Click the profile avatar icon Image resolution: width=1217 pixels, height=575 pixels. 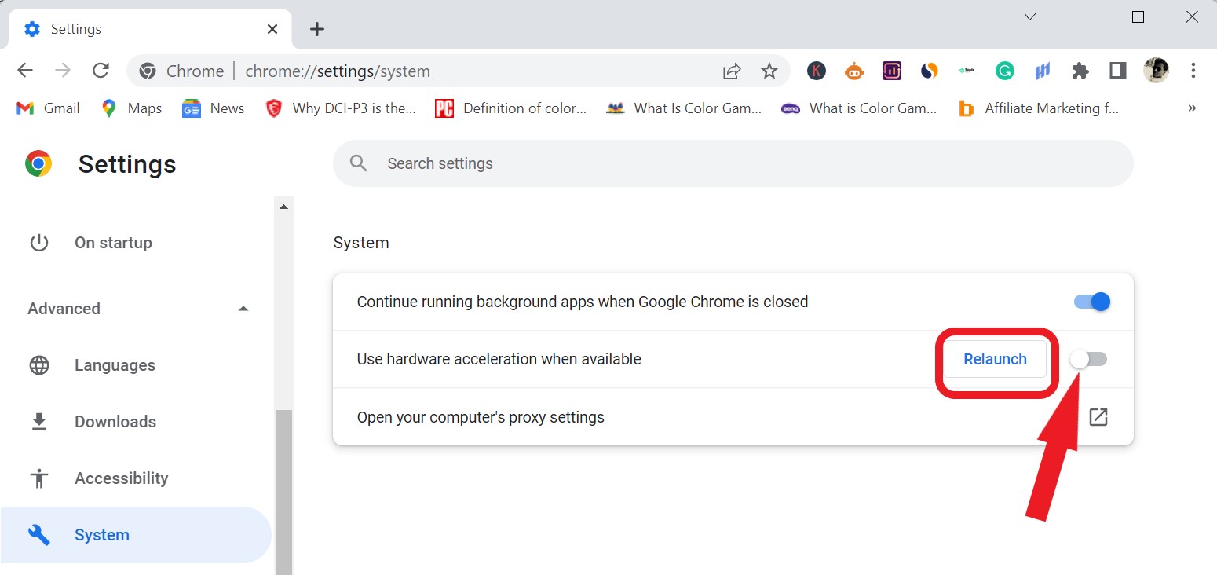tap(1155, 71)
